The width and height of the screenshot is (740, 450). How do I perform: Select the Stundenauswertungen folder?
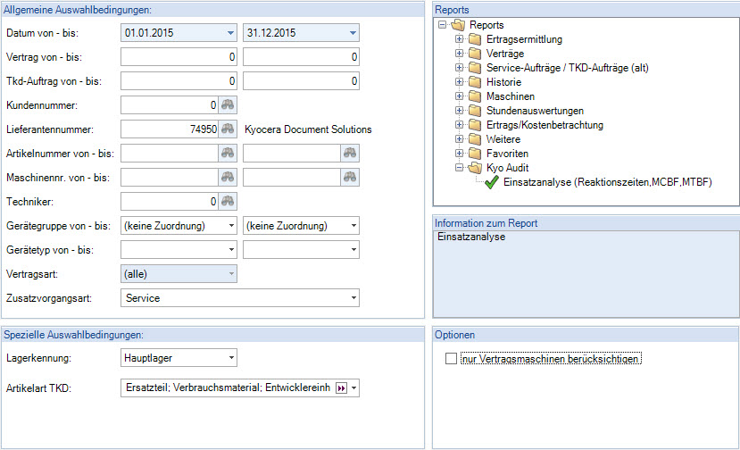click(x=536, y=111)
